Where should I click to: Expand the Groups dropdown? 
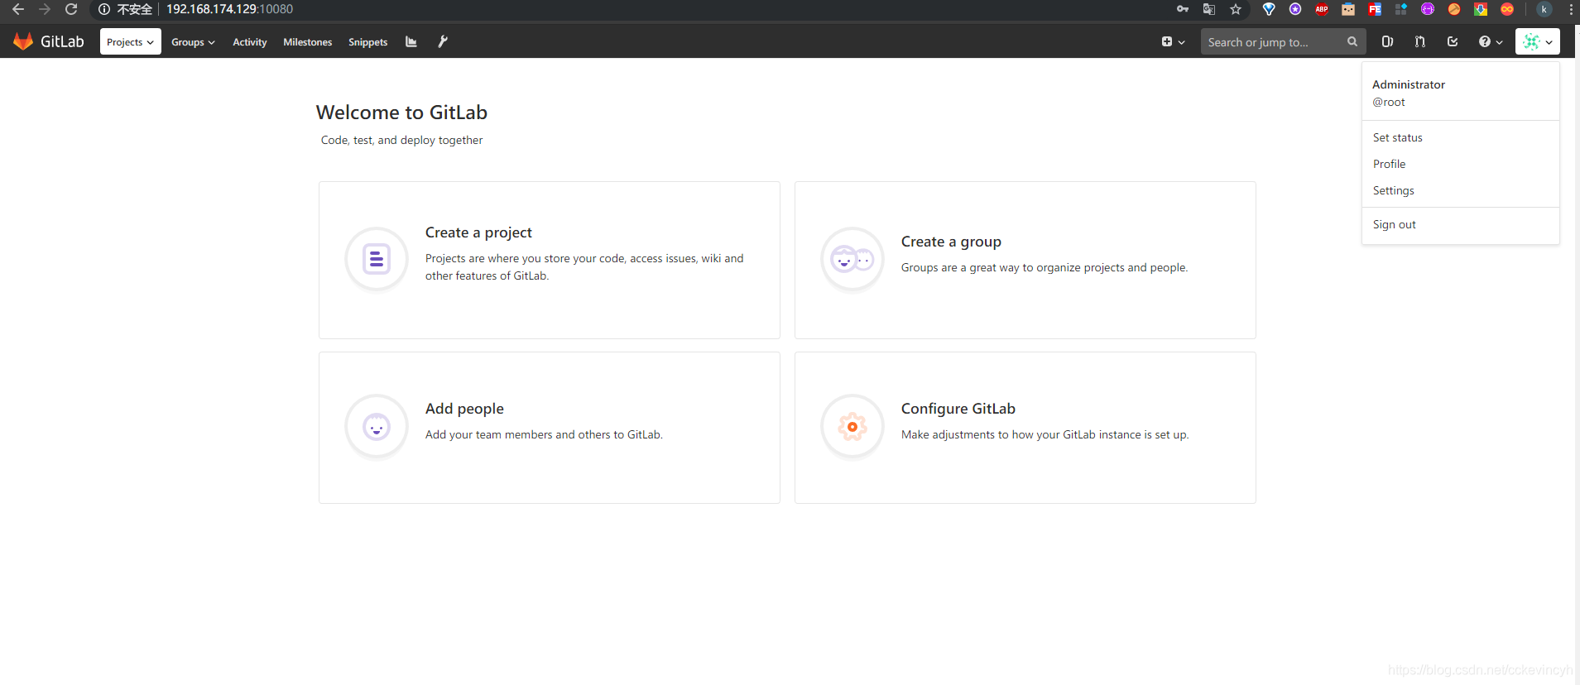pos(193,41)
